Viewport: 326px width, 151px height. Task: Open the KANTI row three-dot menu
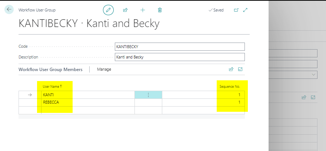click(x=148, y=95)
